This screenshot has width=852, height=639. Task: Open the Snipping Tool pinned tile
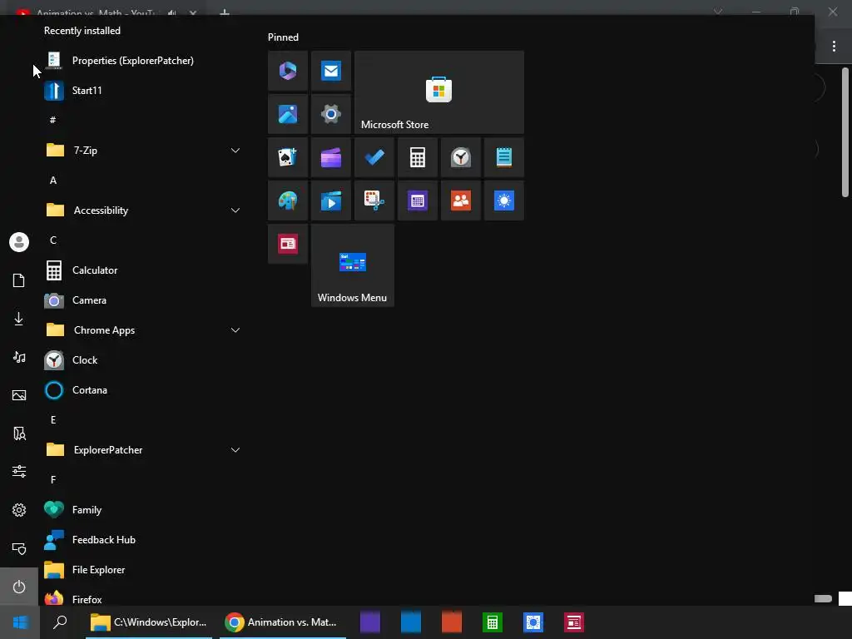click(374, 201)
